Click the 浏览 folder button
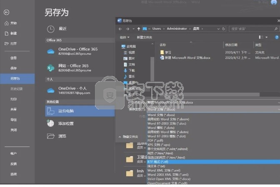280x187 pixels. coord(56,136)
